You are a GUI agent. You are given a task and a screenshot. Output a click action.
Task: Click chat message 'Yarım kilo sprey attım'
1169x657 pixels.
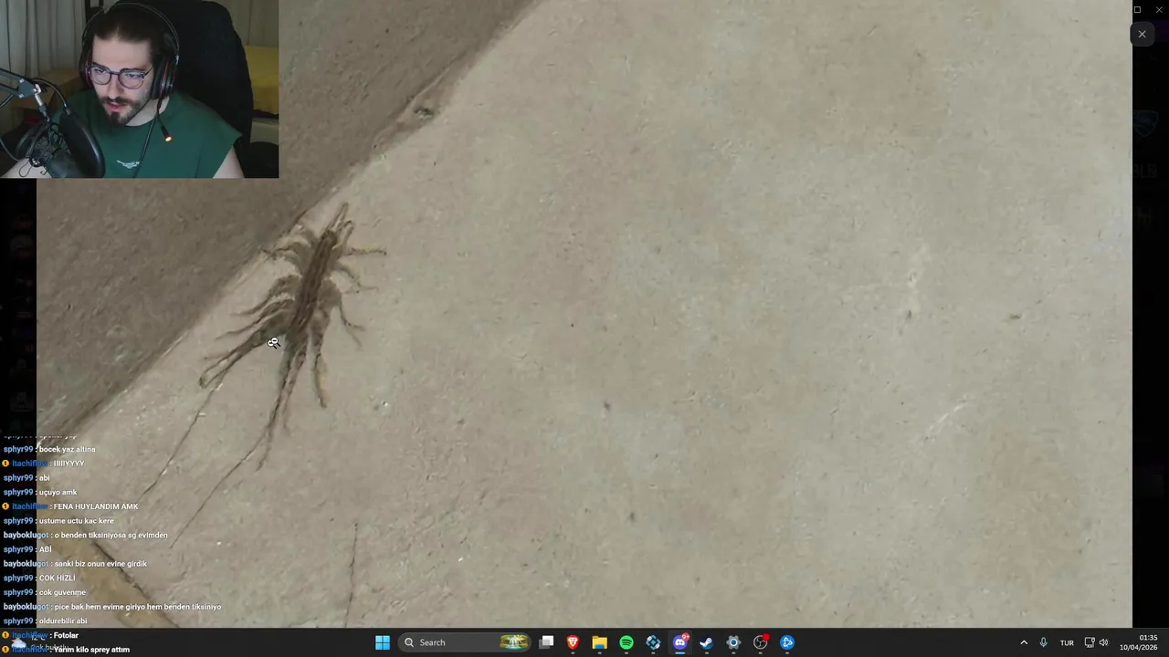coord(91,650)
